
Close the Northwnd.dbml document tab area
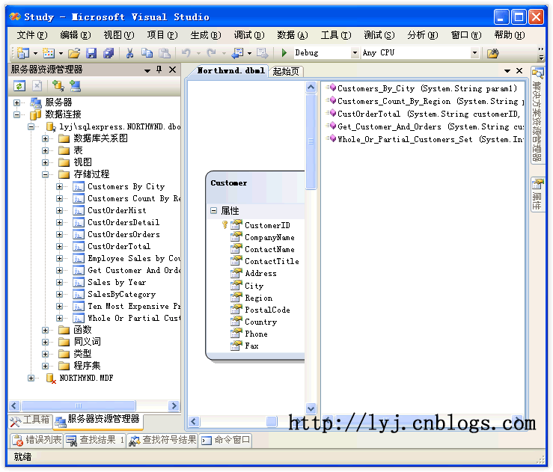519,71
